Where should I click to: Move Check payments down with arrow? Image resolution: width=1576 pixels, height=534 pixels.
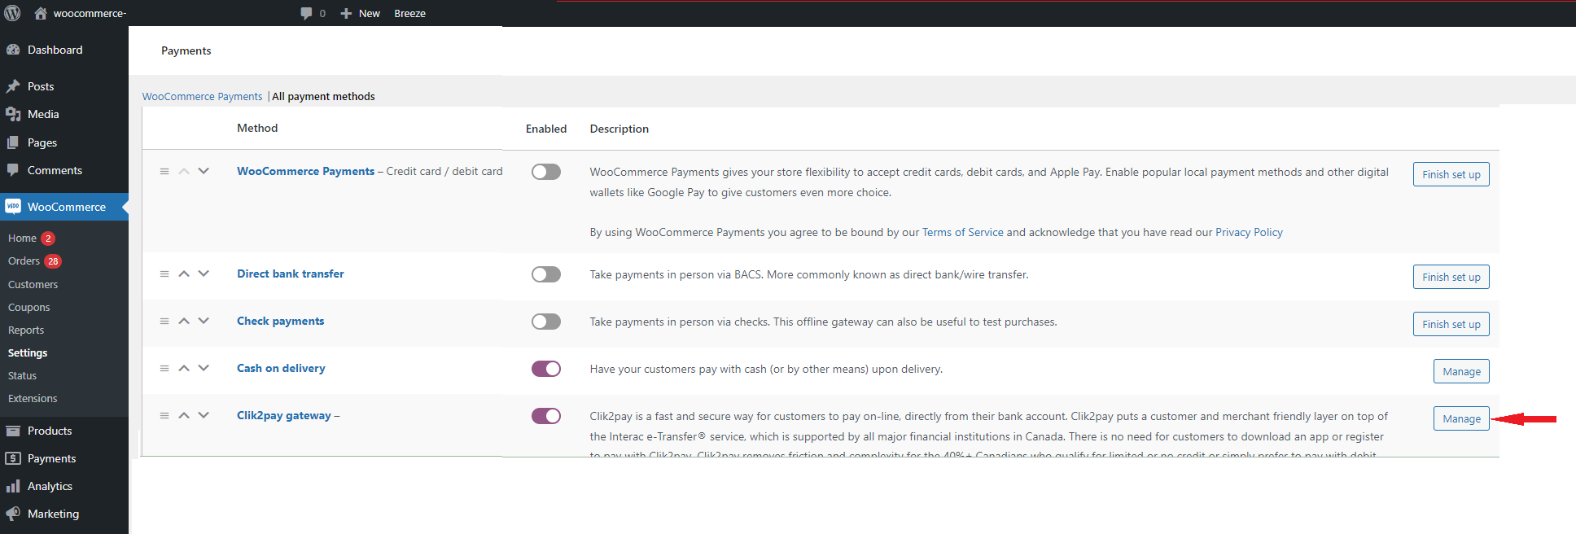click(204, 321)
